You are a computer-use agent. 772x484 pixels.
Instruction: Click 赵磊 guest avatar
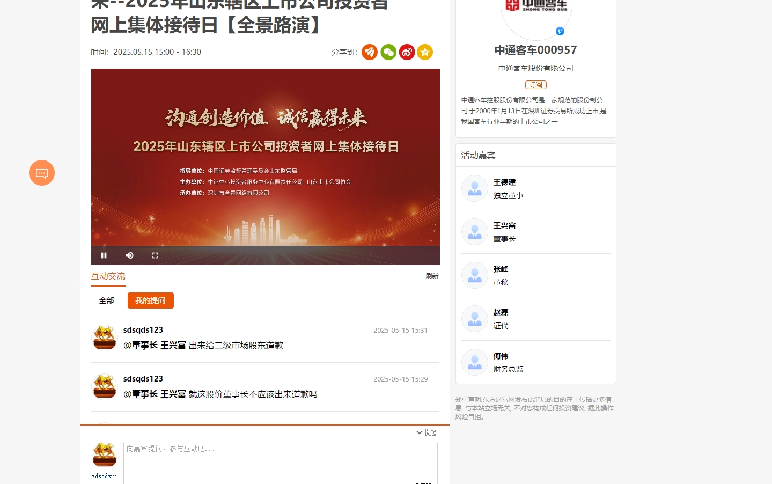point(475,319)
